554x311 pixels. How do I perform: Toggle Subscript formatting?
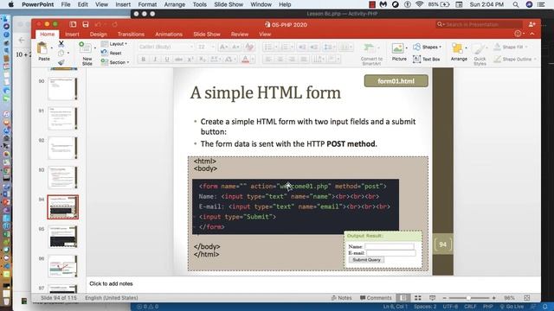[202, 60]
